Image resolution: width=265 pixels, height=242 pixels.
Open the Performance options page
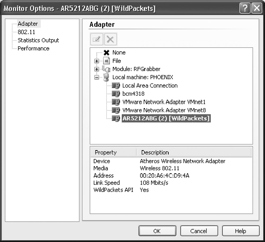pos(33,48)
